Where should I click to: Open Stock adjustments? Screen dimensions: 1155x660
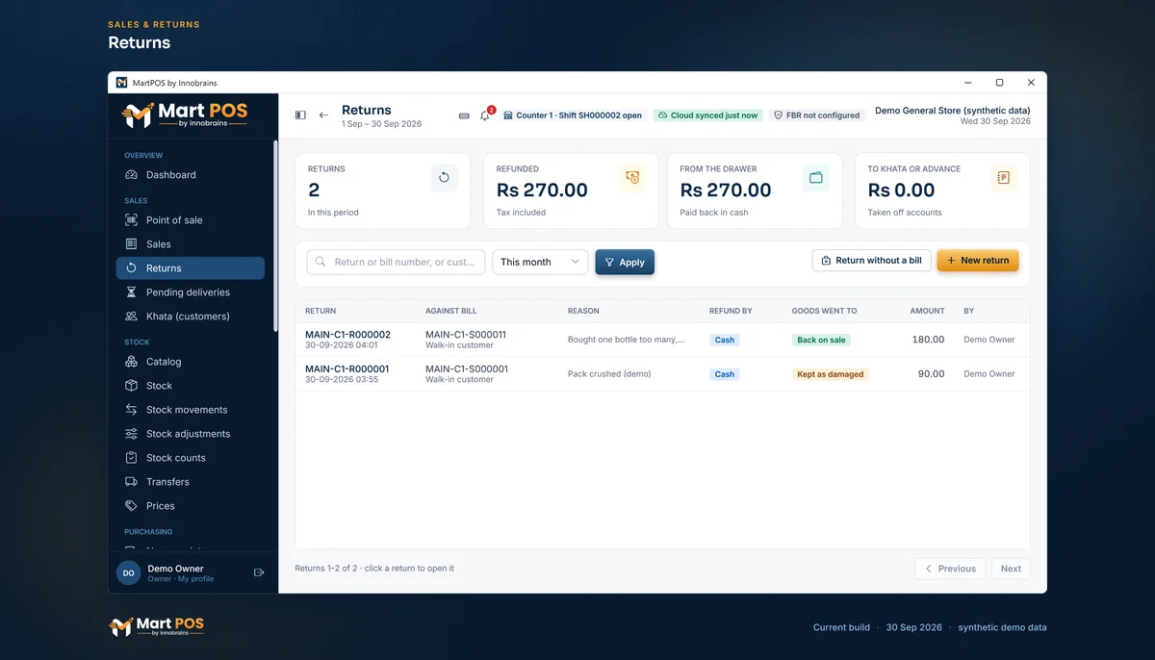pos(191,434)
